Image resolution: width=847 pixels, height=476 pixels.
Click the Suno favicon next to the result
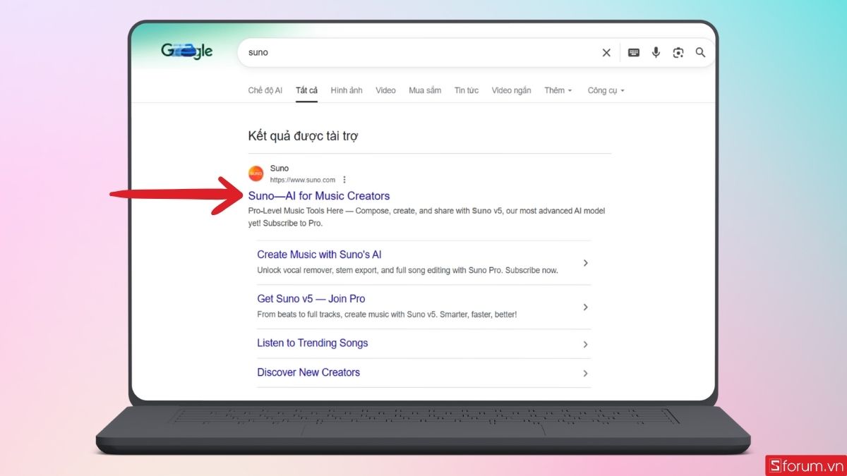[256, 173]
